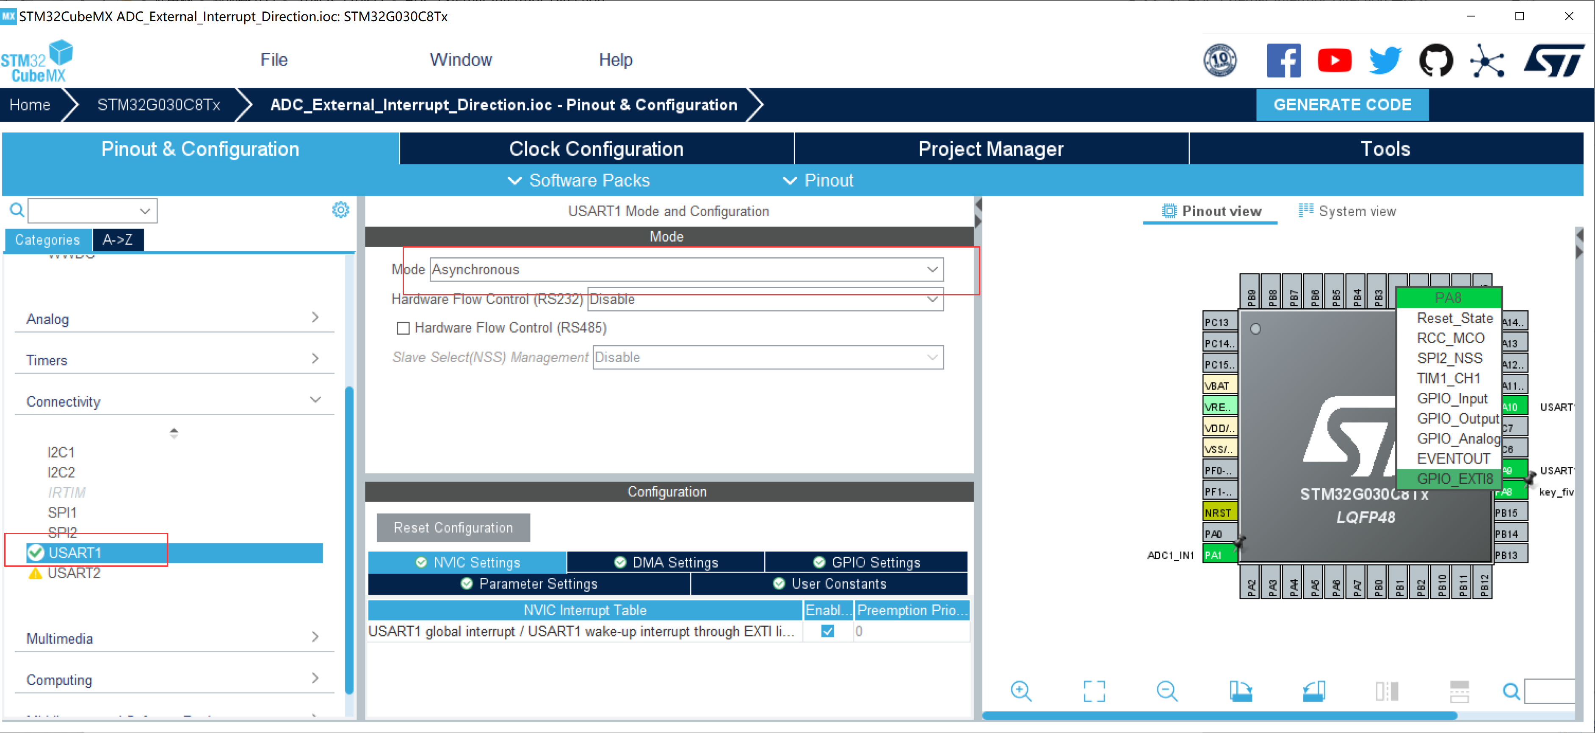Open the YouTube icon link

tap(1334, 61)
